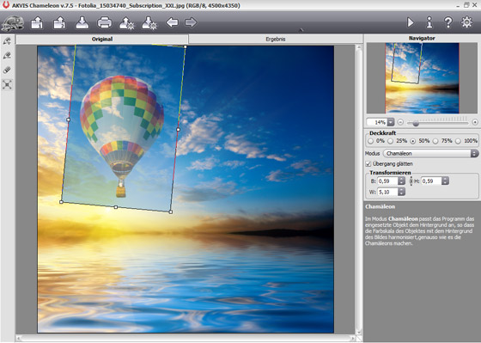Open fragment image with upload icon 2

[59, 23]
